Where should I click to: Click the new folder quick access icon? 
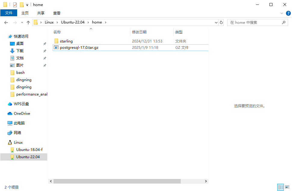22,5
